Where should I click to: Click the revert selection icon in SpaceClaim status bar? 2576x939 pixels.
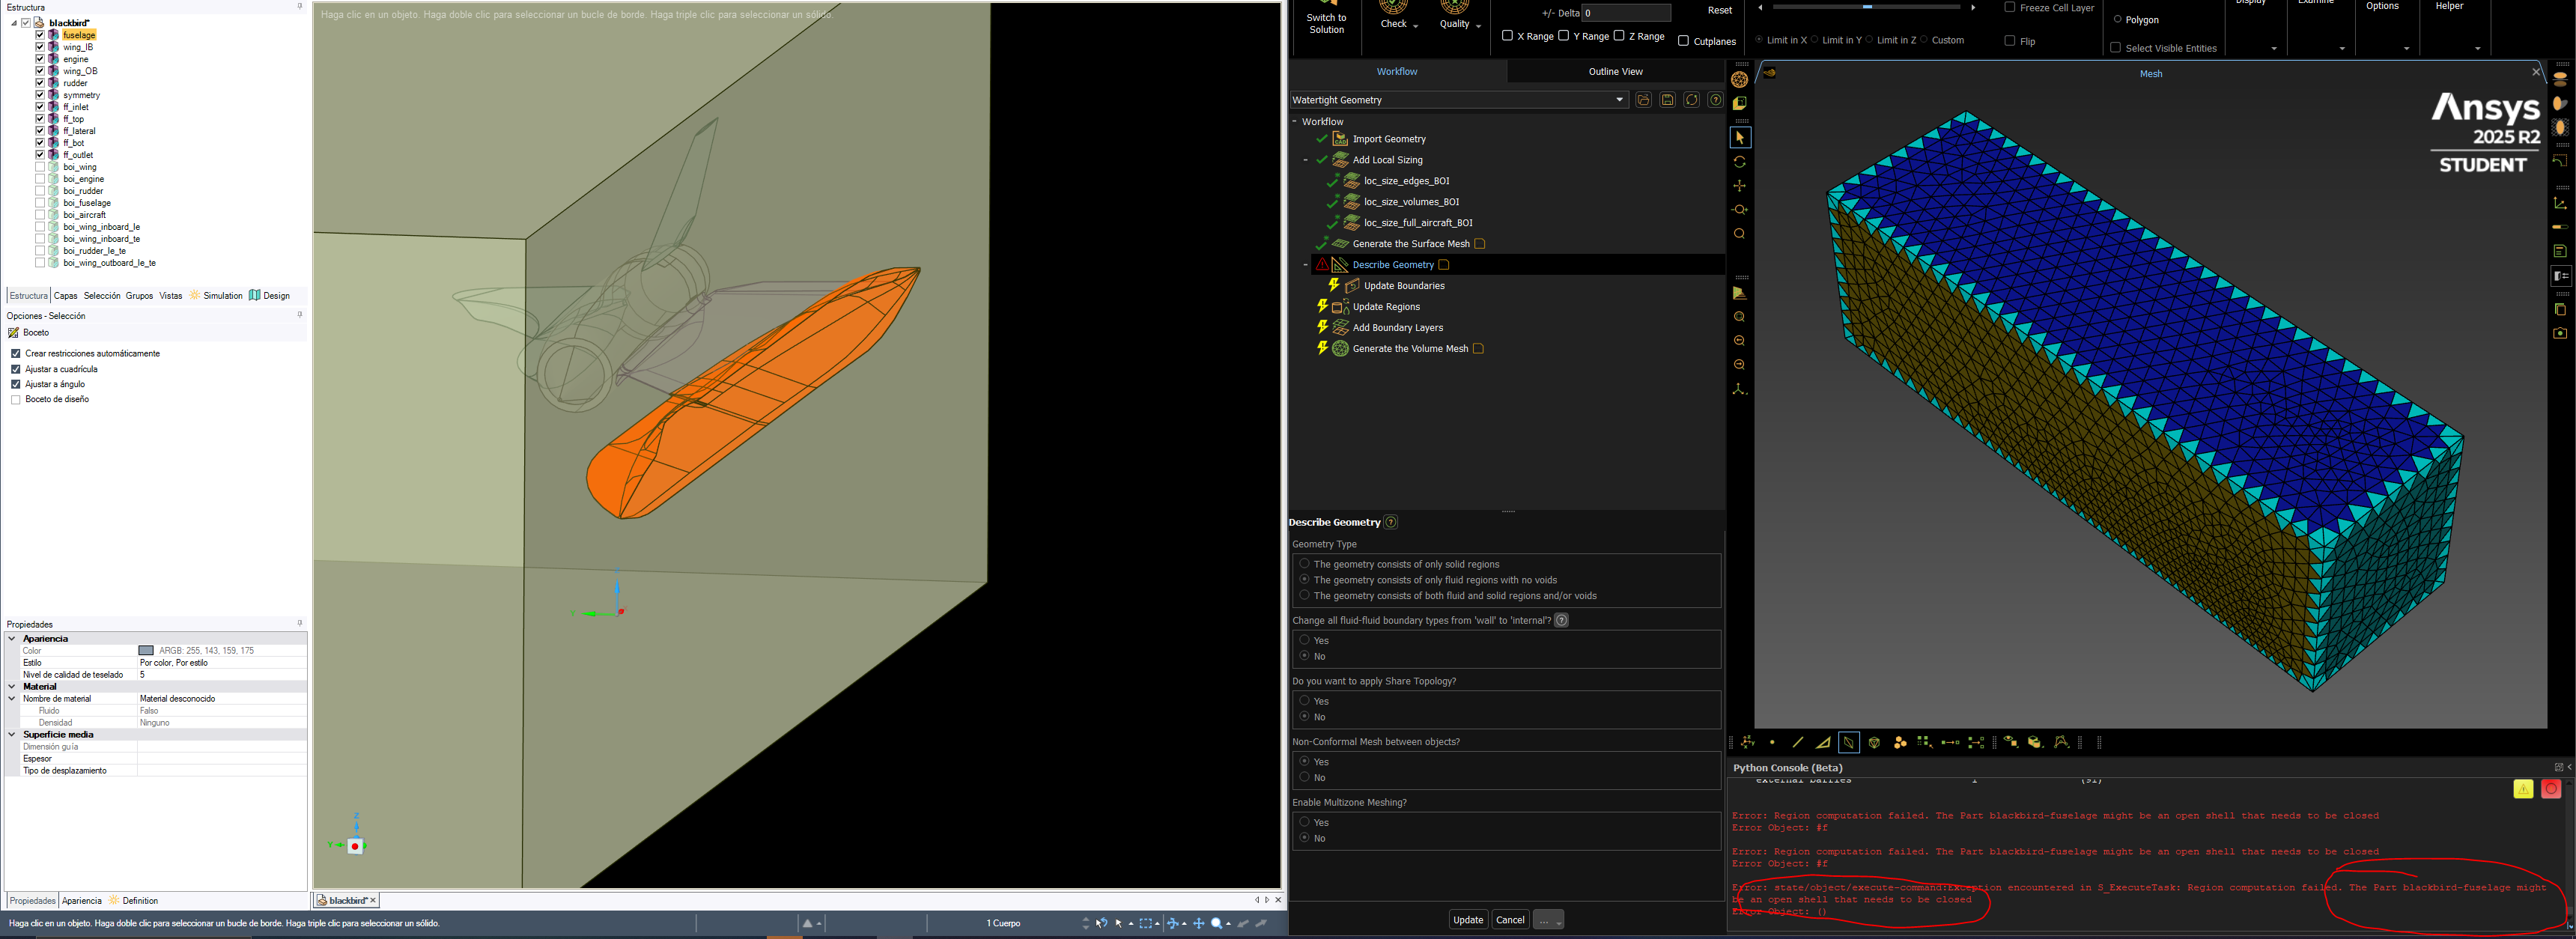[x=1102, y=923]
